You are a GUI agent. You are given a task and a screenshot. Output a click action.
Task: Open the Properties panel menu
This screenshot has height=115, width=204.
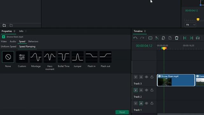tap(14, 31)
